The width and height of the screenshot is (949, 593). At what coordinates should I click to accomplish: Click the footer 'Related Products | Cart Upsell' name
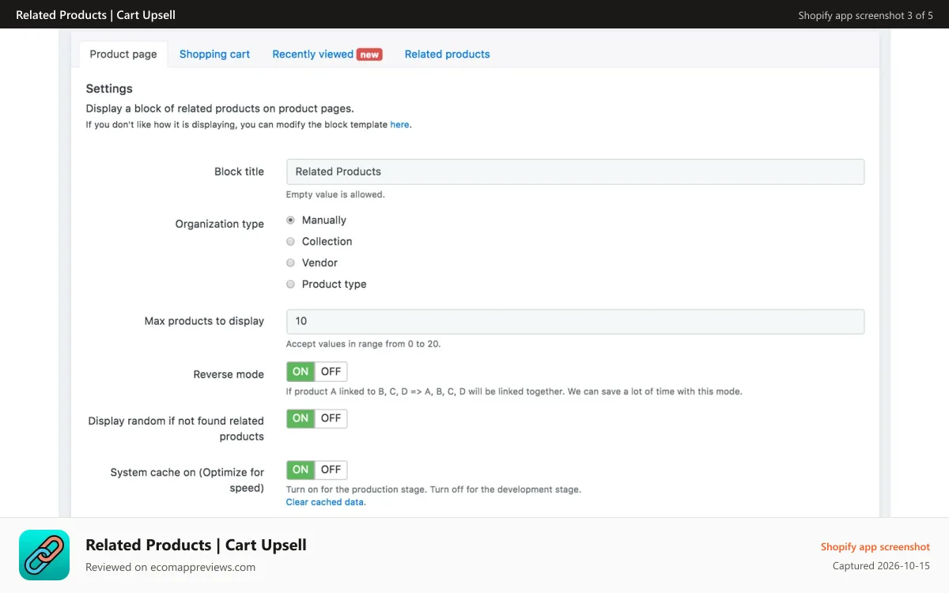(x=196, y=545)
